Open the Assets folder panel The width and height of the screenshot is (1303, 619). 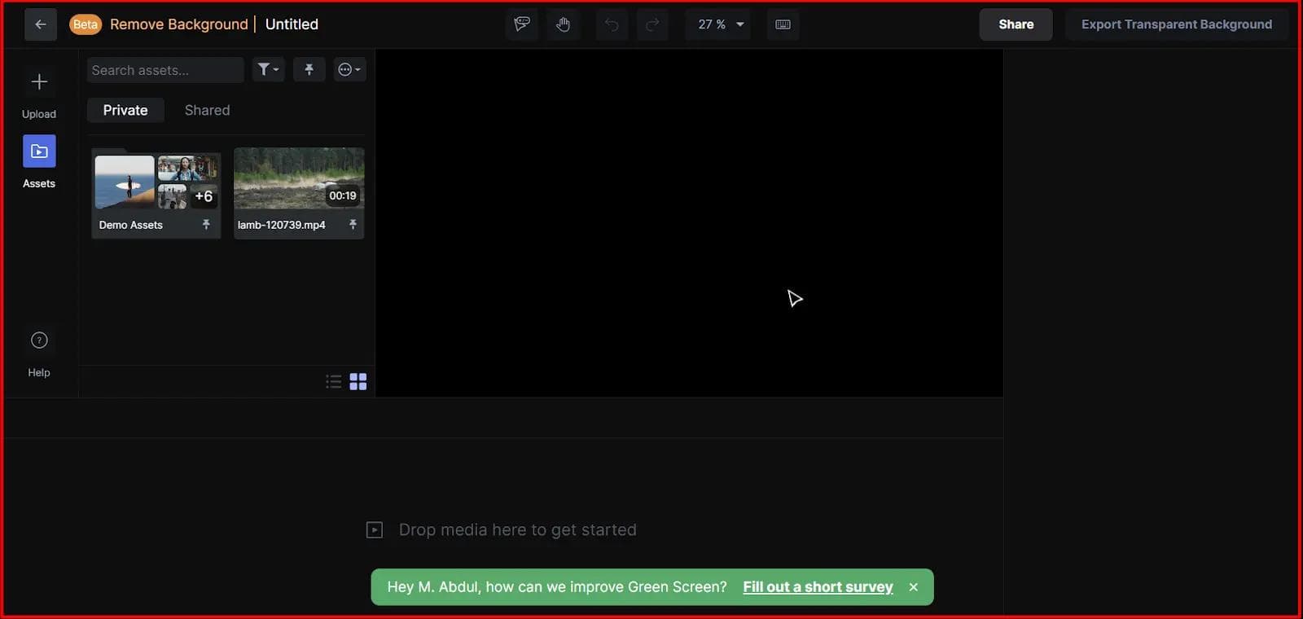(39, 151)
